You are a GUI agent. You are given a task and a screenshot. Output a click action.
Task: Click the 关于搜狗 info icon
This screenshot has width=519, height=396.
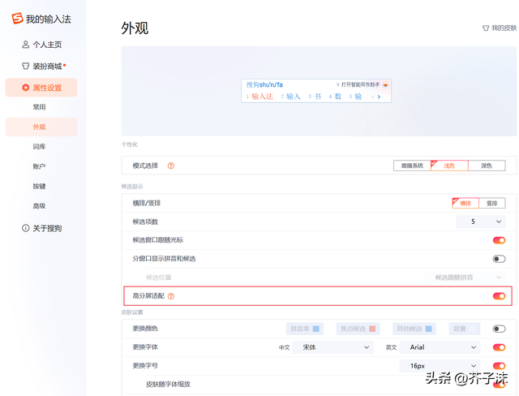(x=25, y=228)
